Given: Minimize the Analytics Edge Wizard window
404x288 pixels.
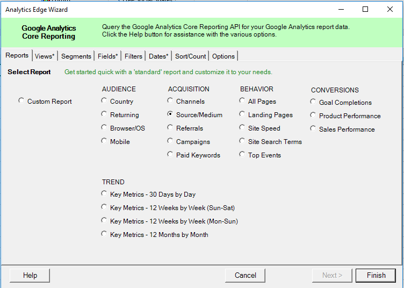Looking at the screenshot, I should 341,10.
